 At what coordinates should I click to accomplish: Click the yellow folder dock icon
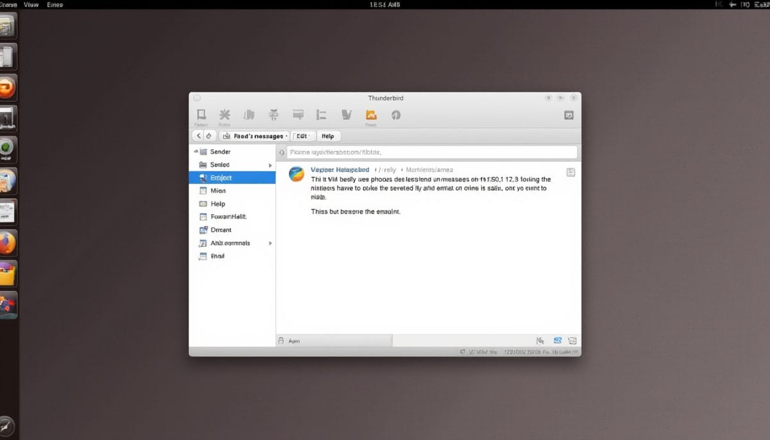click(x=7, y=274)
